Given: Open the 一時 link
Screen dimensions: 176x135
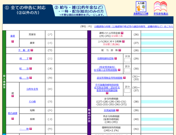Looking at the screenshot, I should point(24,129).
